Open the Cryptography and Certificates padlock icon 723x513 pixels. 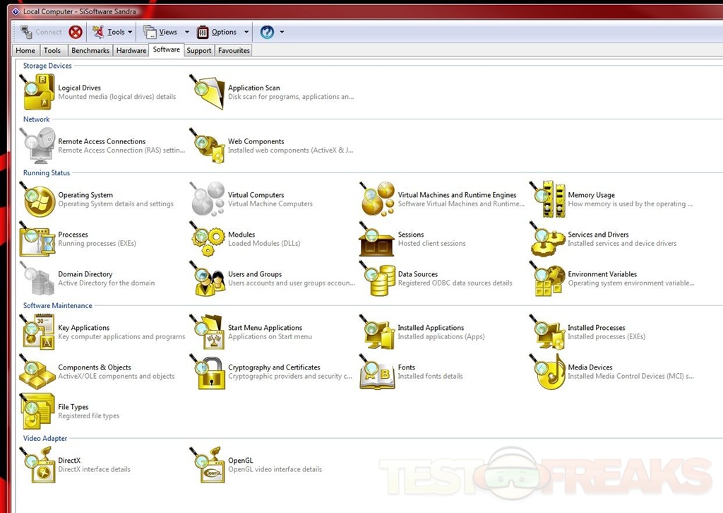tap(208, 372)
